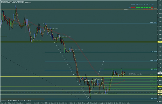Screen dimensions: 162x104
Task: Click the 1.6125 price axis label
Action: point(159,9)
